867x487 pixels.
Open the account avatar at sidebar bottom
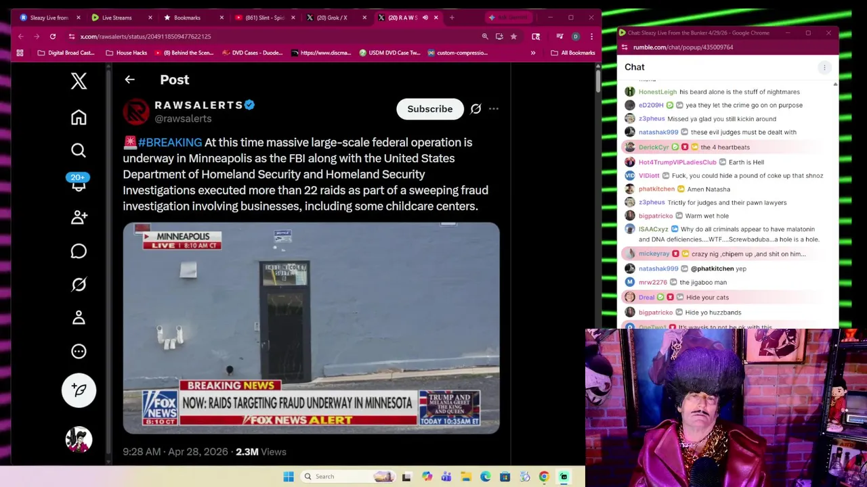79,440
